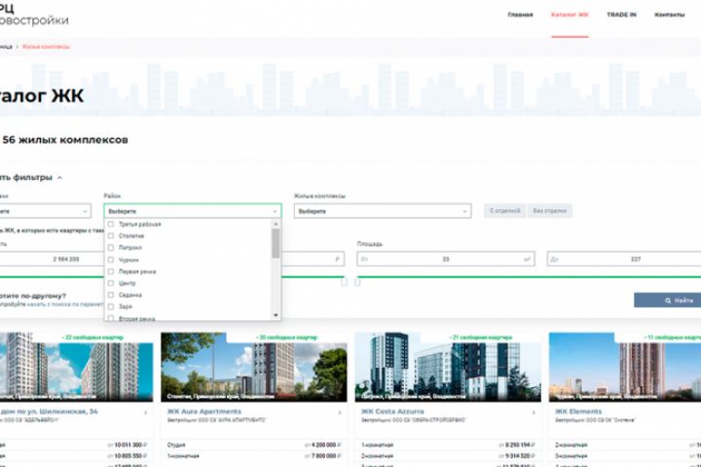This screenshot has height=467, width=701.
Task: Click the area range slider track
Action: 529,277
